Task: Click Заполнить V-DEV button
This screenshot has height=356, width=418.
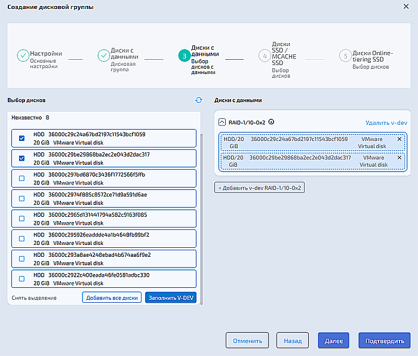Action: pos(171,297)
